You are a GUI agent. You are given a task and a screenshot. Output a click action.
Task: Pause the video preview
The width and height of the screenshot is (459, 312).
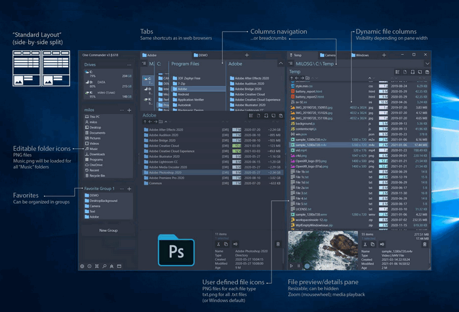(x=298, y=265)
